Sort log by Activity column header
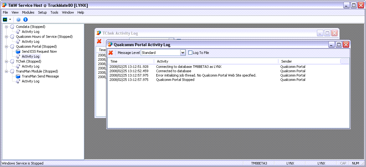 pyautogui.click(x=216, y=61)
